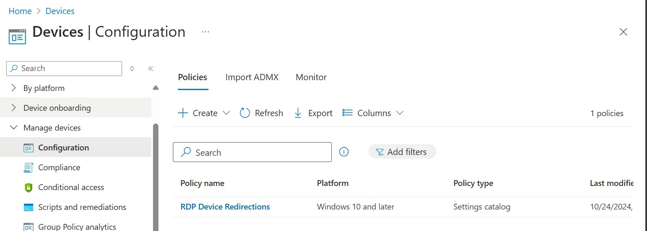Collapse the sidebar using the double chevron
The image size is (647, 231).
pos(151,69)
